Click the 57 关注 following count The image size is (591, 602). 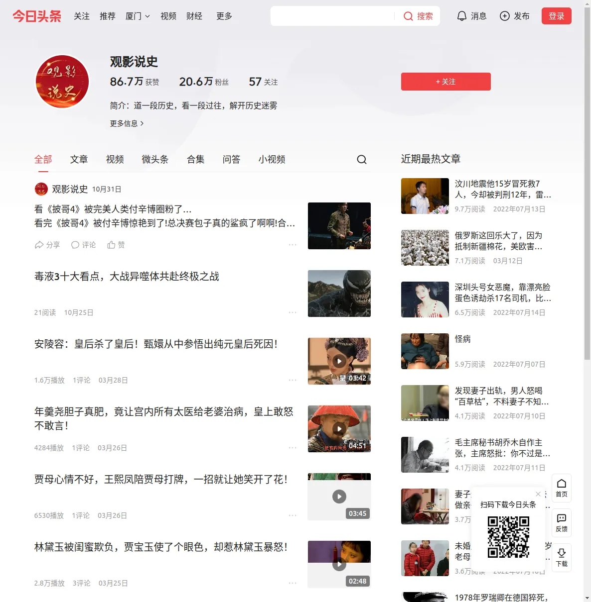pyautogui.click(x=263, y=82)
